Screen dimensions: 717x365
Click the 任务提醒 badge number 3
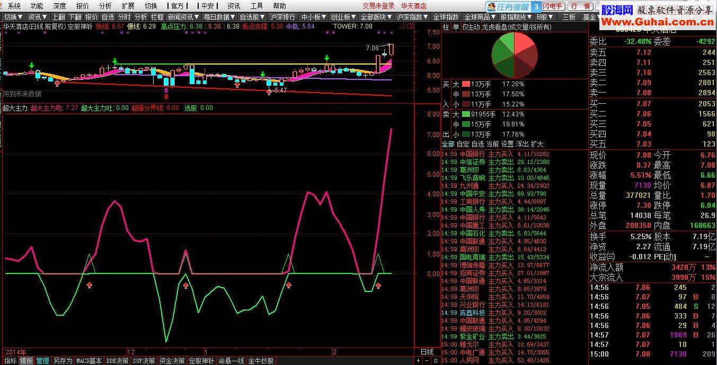tap(537, 6)
